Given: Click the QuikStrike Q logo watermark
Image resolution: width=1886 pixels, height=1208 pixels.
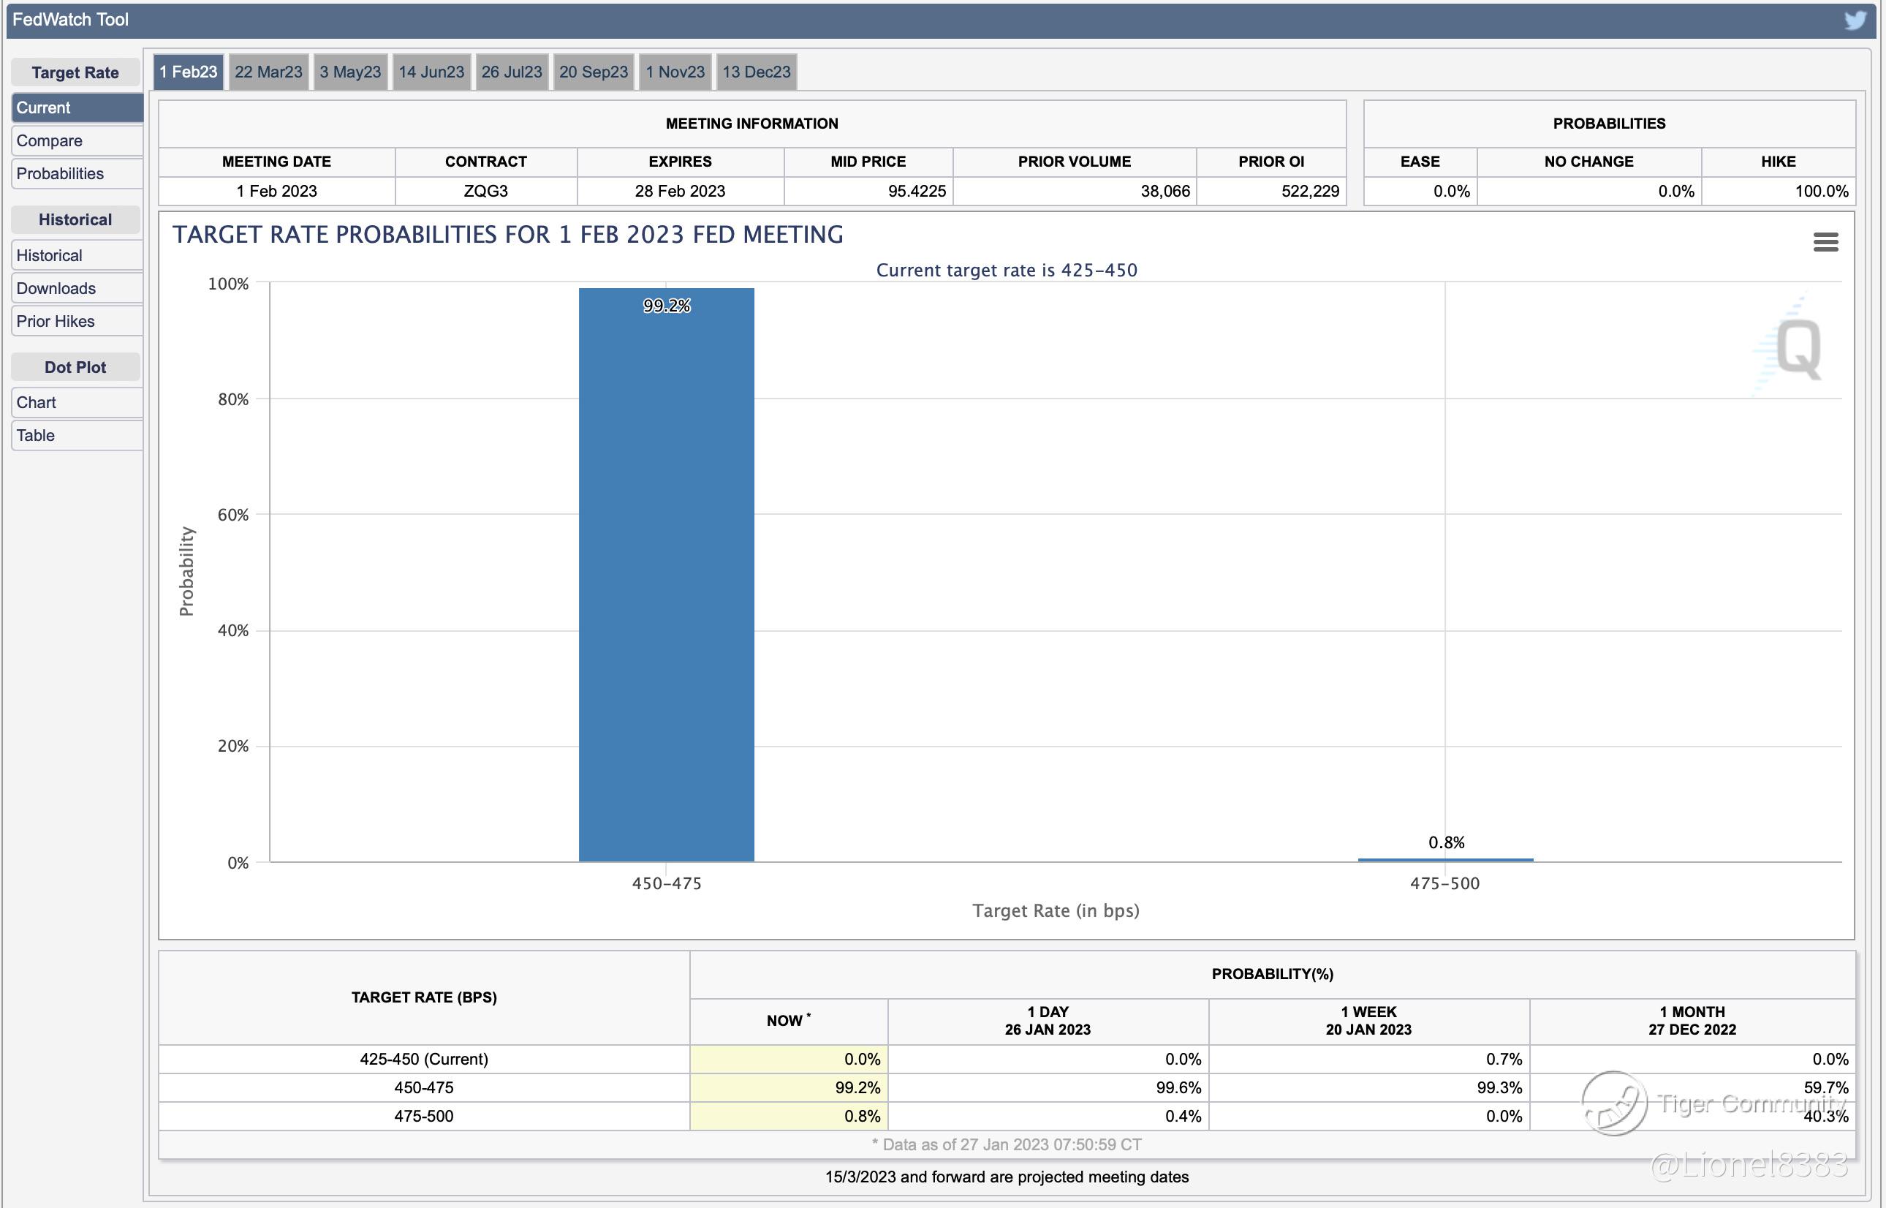Looking at the screenshot, I should pos(1797,349).
